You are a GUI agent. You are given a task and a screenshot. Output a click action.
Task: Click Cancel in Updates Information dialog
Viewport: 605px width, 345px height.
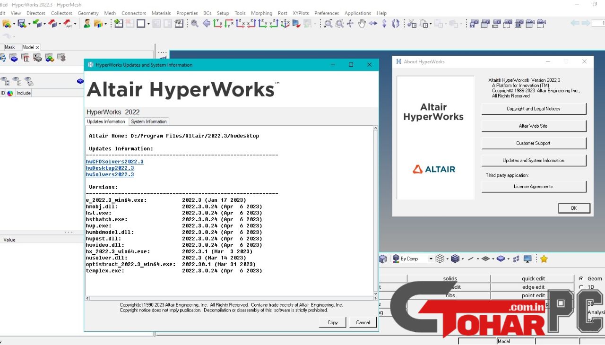click(363, 322)
